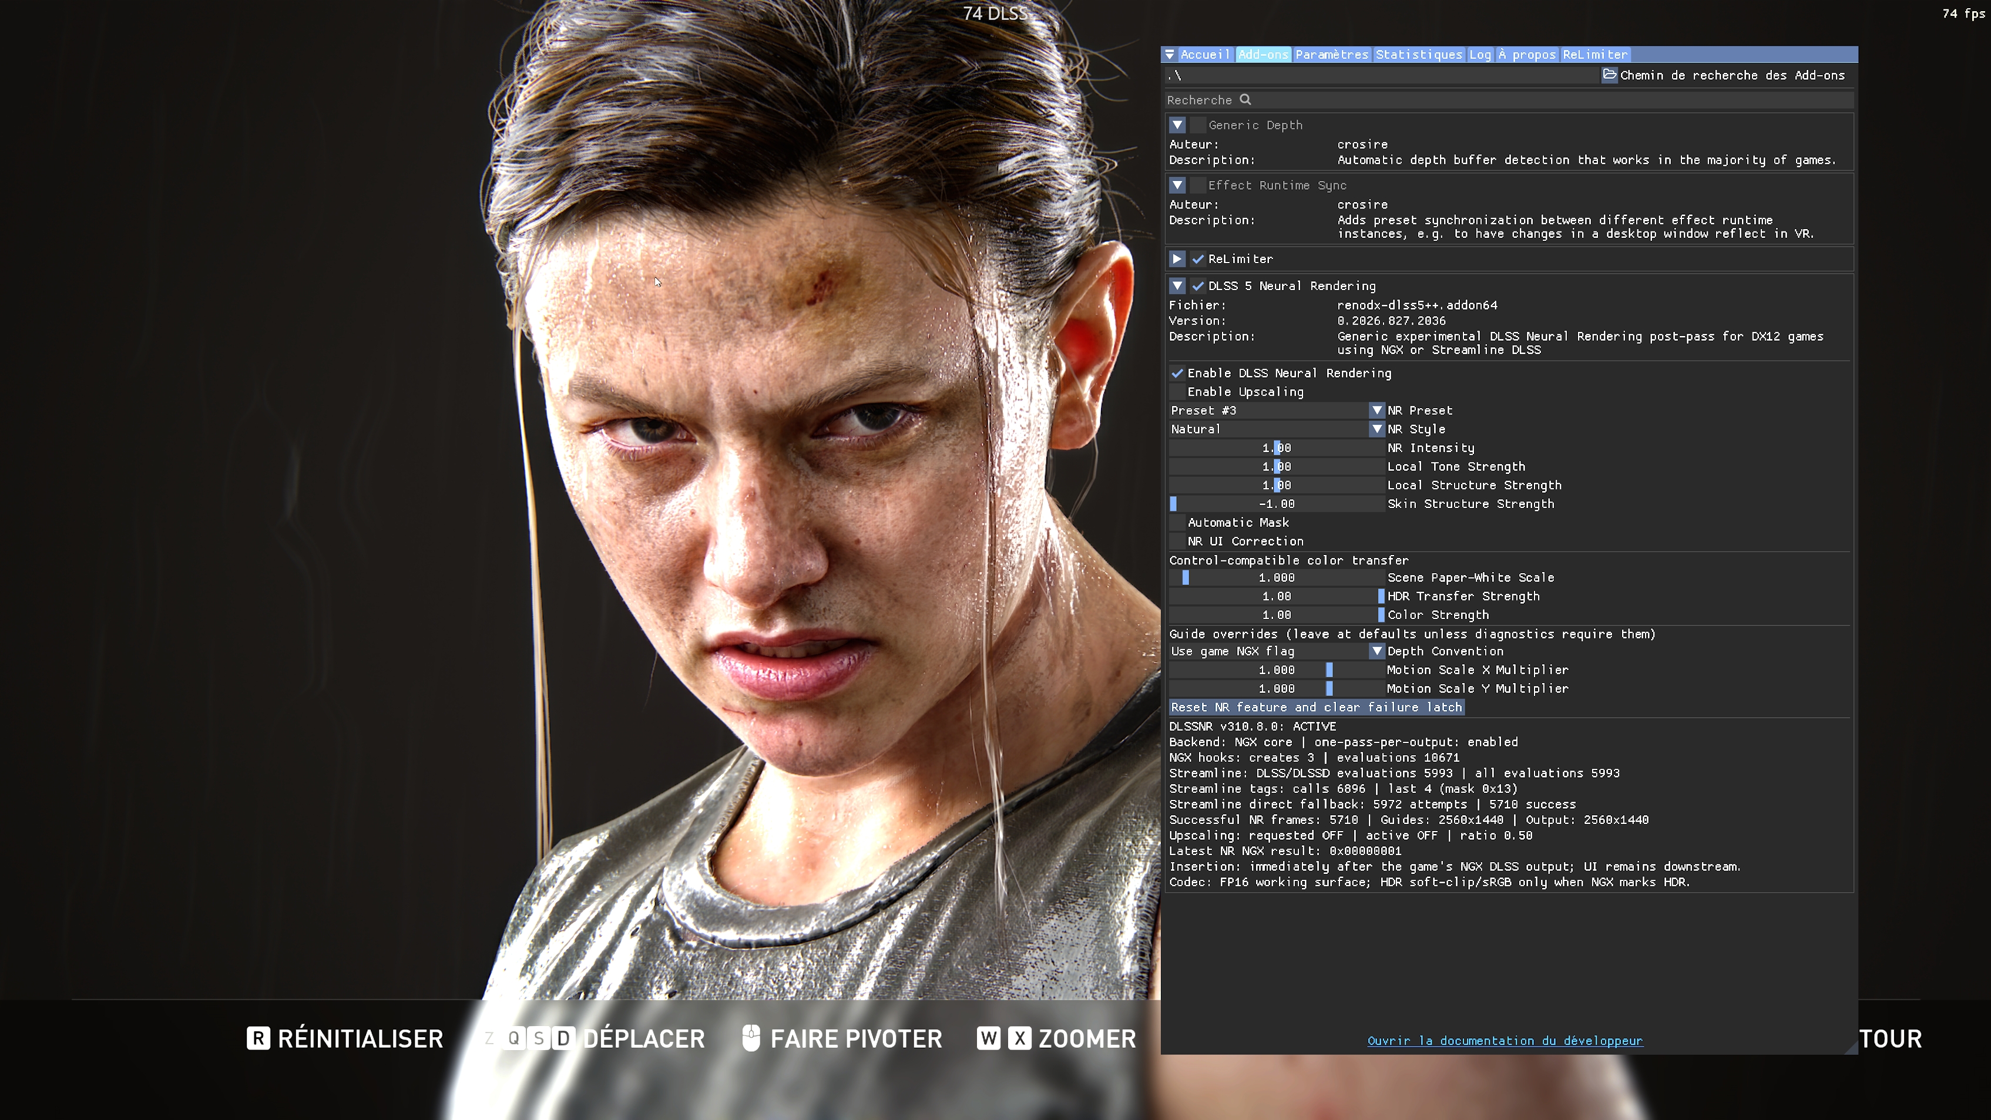The image size is (1991, 1120).
Task: Click the Control-compatible color transfer heading
Action: (x=1288, y=560)
